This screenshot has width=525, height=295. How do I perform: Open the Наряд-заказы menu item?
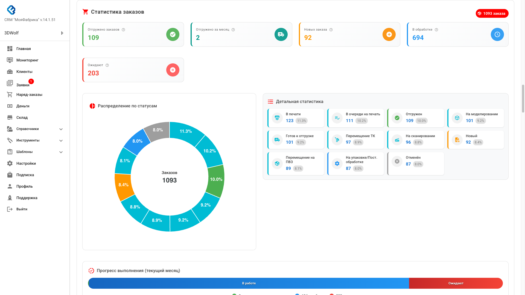click(29, 95)
